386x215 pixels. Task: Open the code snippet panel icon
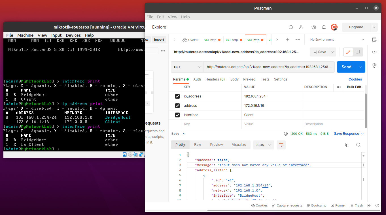point(374,52)
